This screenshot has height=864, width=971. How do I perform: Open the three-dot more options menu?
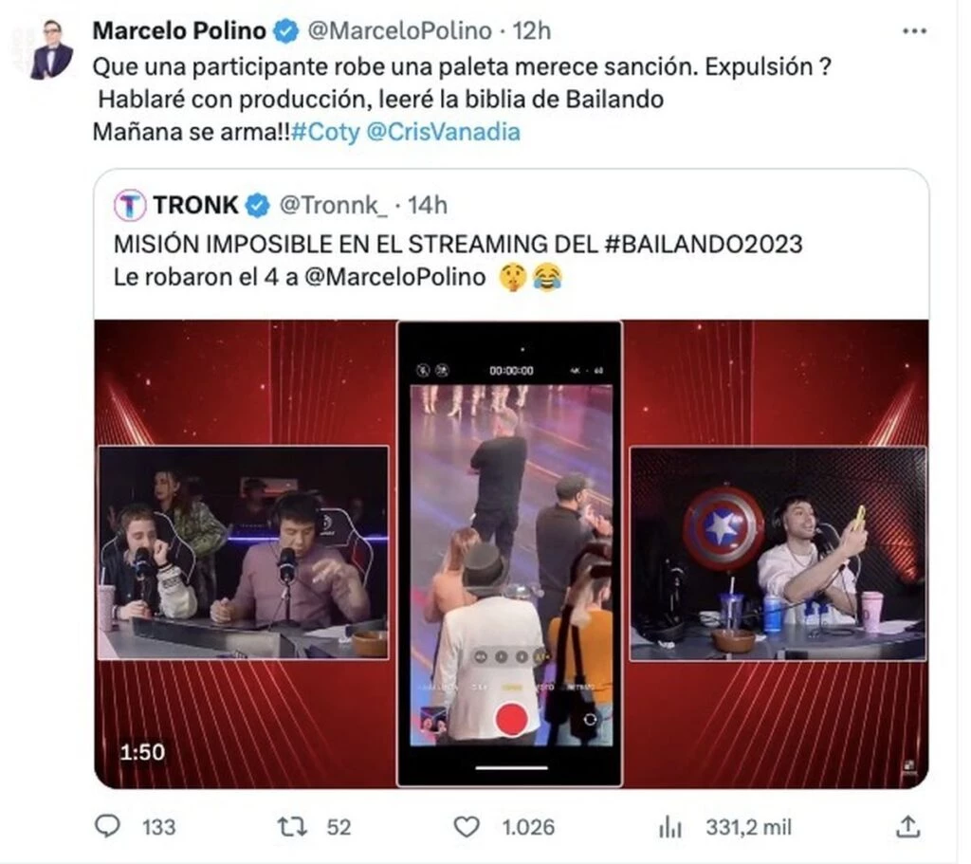pyautogui.click(x=914, y=31)
